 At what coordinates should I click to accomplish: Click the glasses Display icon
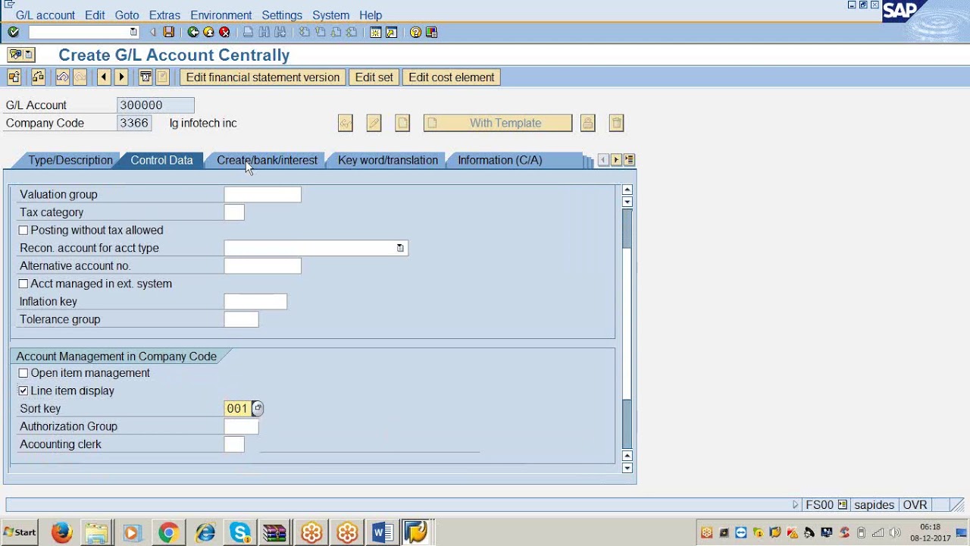point(346,123)
